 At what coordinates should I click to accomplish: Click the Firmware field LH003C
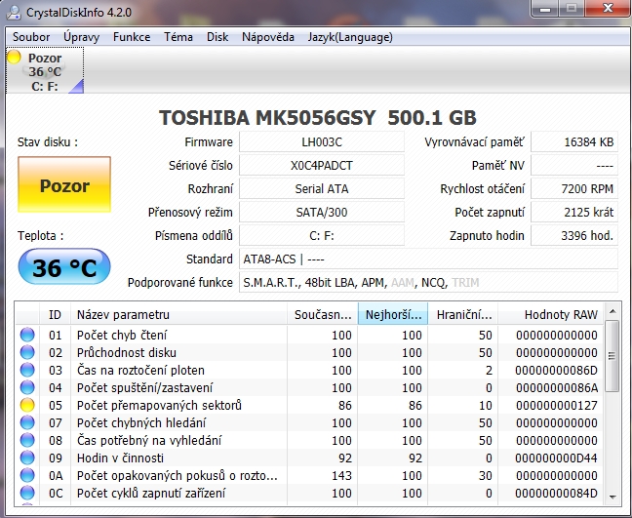pyautogui.click(x=322, y=141)
